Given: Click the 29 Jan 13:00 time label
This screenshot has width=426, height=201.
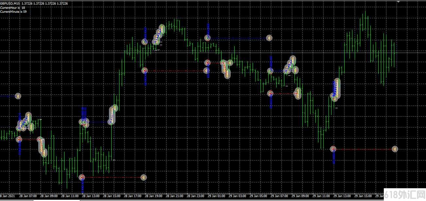Looking at the screenshot, I should pyautogui.click(x=342, y=196).
